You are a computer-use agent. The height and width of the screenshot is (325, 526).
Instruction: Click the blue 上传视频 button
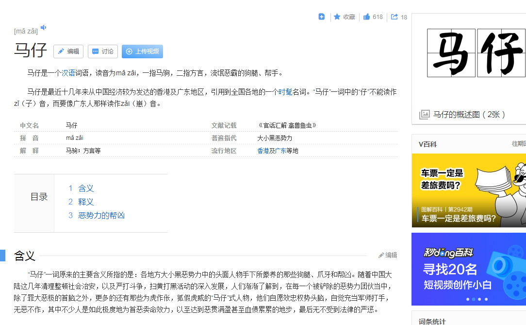coord(142,51)
